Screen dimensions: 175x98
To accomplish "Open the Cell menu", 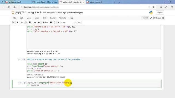I will tap(45, 18).
